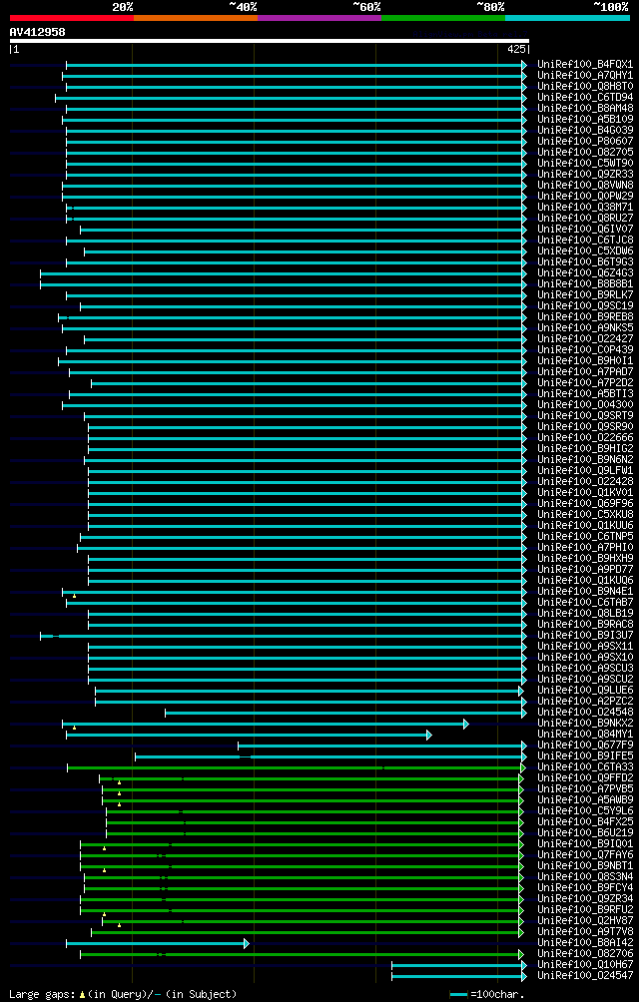
Task: Open the UniRef100_B4FQX1 hit label
Action: [x=585, y=65]
